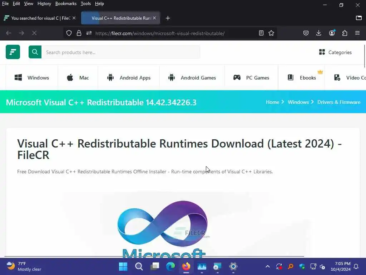Follow the Windows breadcrumb link

click(x=298, y=102)
